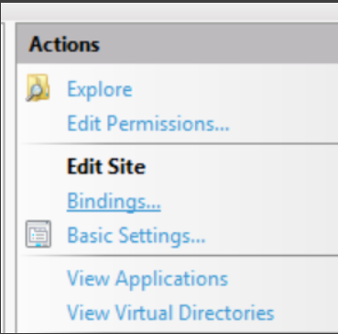This screenshot has width=338, height=334.
Task: Click the Actions pane header
Action: pos(177,43)
